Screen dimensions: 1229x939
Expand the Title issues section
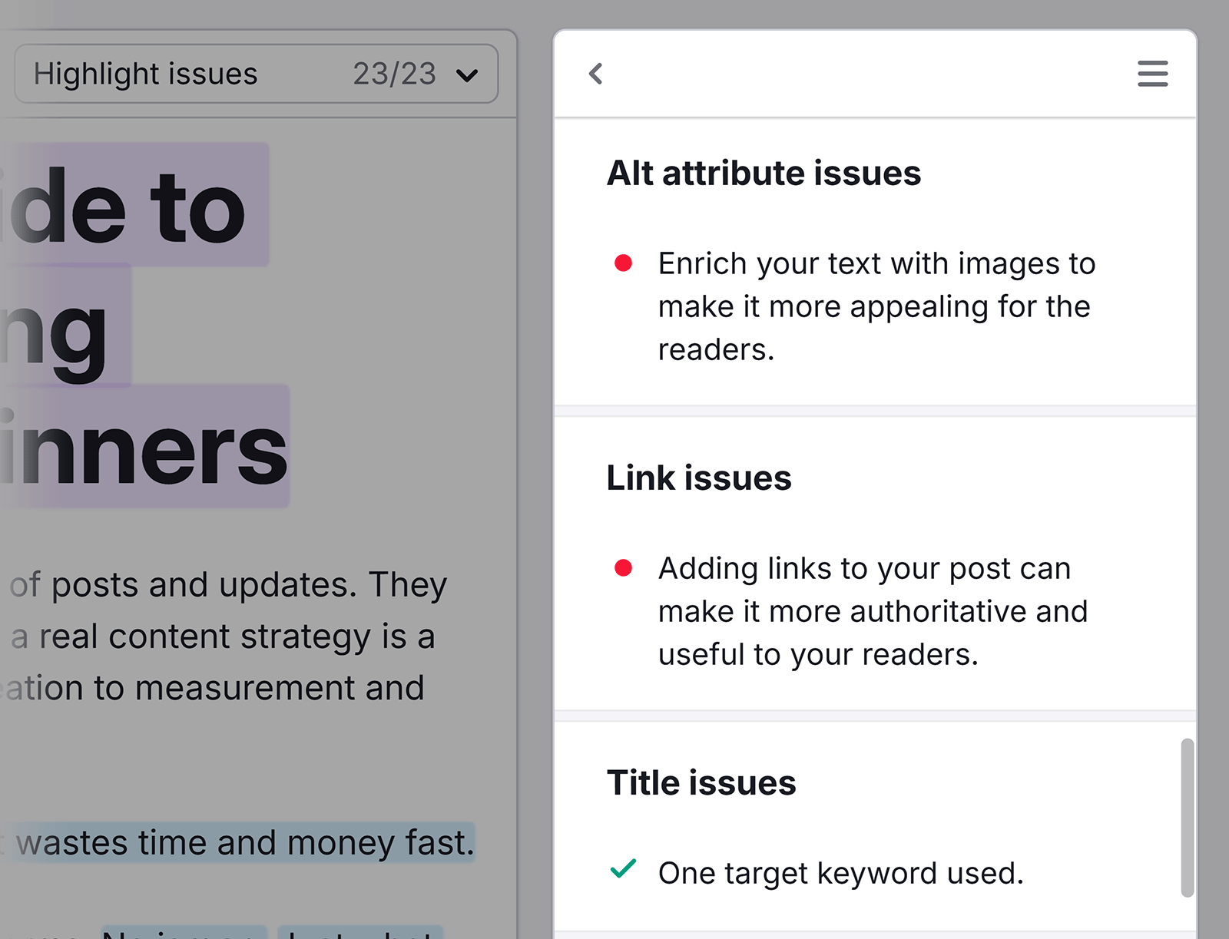(701, 782)
